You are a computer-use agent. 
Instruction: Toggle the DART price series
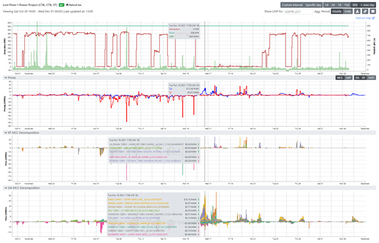371,78
